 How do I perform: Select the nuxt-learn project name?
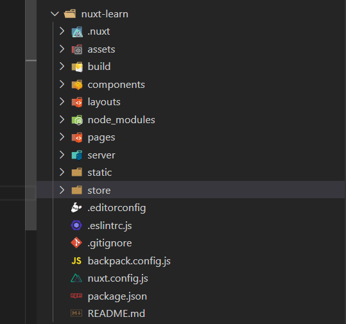tap(105, 14)
